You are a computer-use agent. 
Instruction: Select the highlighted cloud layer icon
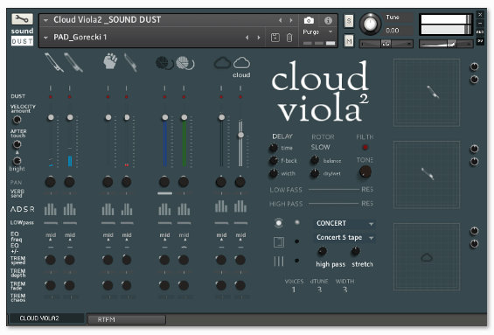point(241,62)
